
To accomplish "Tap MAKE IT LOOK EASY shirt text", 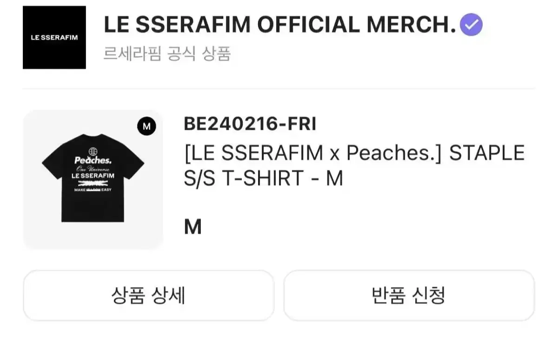I will tap(93, 190).
